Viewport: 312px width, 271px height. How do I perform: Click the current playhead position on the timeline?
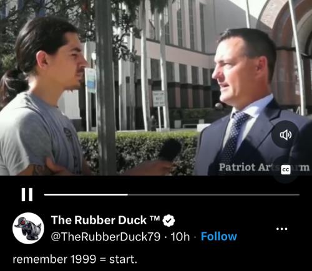click(128, 194)
